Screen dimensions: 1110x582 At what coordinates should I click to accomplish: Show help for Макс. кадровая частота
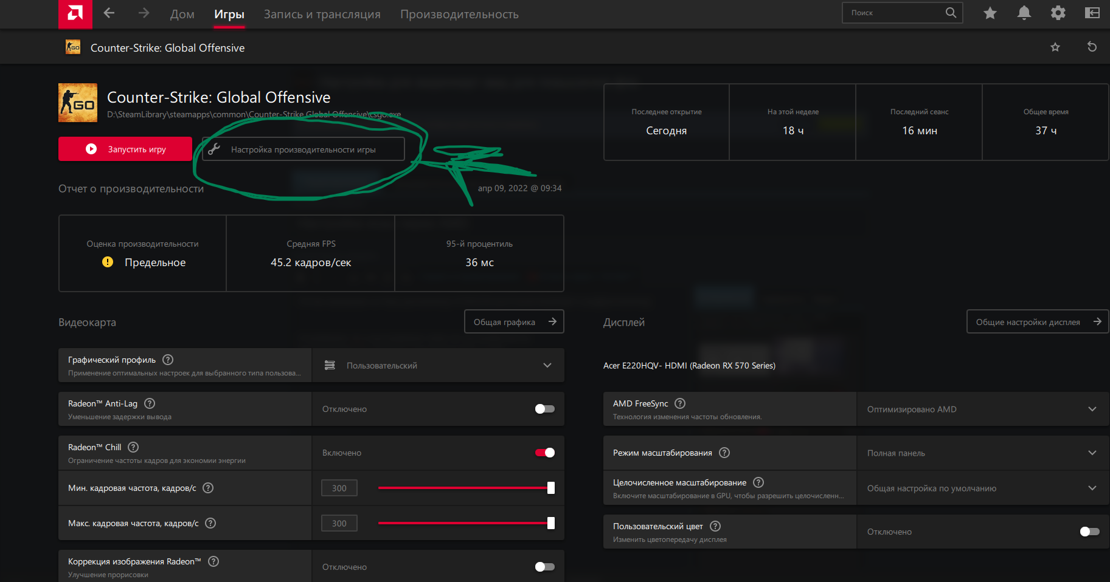(x=210, y=523)
